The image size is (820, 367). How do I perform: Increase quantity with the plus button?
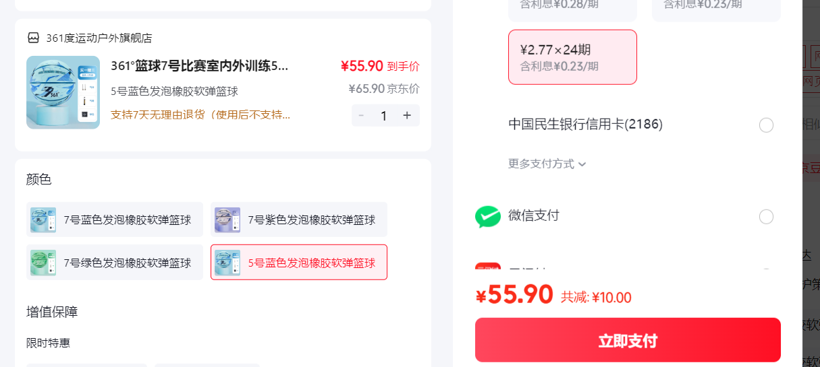pyautogui.click(x=407, y=115)
